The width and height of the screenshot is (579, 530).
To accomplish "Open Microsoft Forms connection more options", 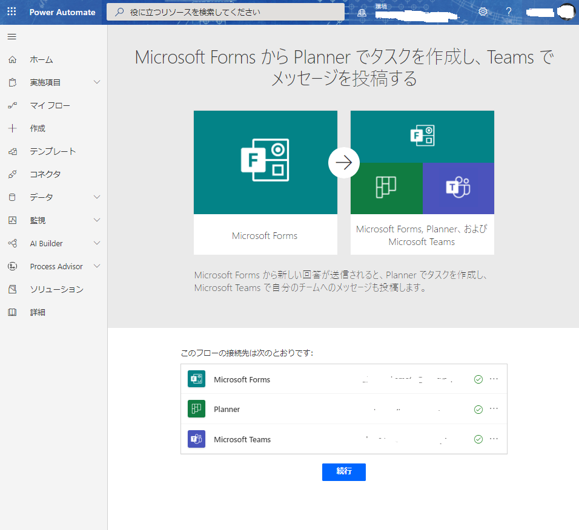I will pyautogui.click(x=494, y=379).
